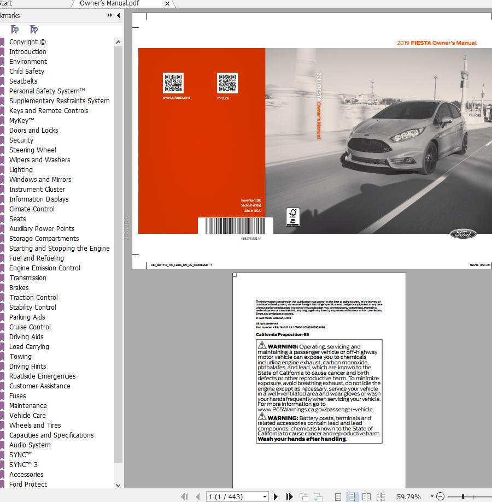Go back to the previous view

pyautogui.click(x=303, y=497)
